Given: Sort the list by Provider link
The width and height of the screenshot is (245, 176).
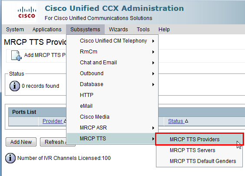Looking at the screenshot, I should pyautogui.click(x=53, y=121).
